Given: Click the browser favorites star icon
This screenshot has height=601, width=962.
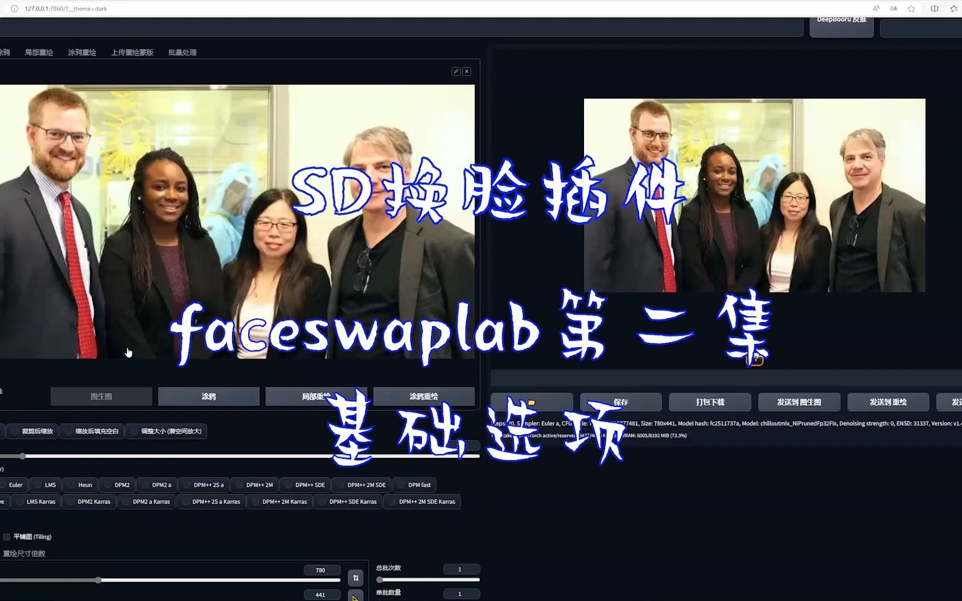Looking at the screenshot, I should click(911, 8).
